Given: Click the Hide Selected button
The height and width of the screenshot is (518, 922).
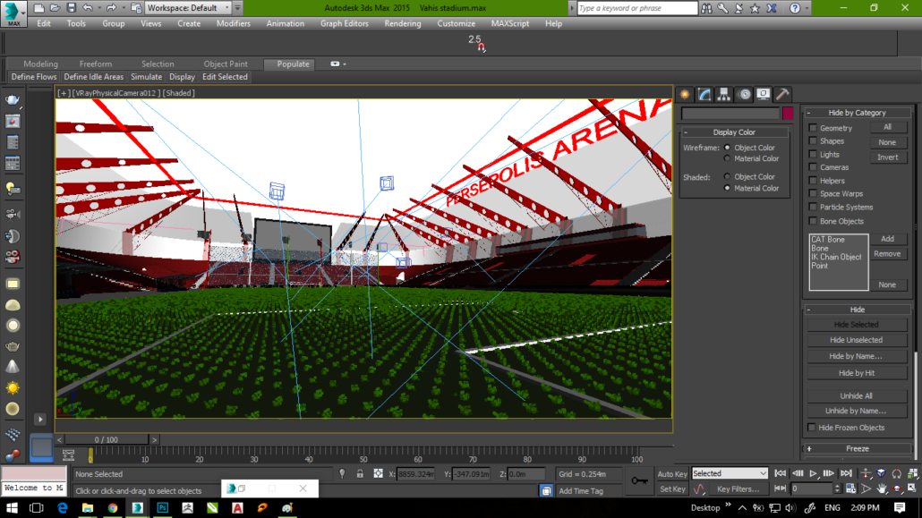Looking at the screenshot, I should [856, 325].
